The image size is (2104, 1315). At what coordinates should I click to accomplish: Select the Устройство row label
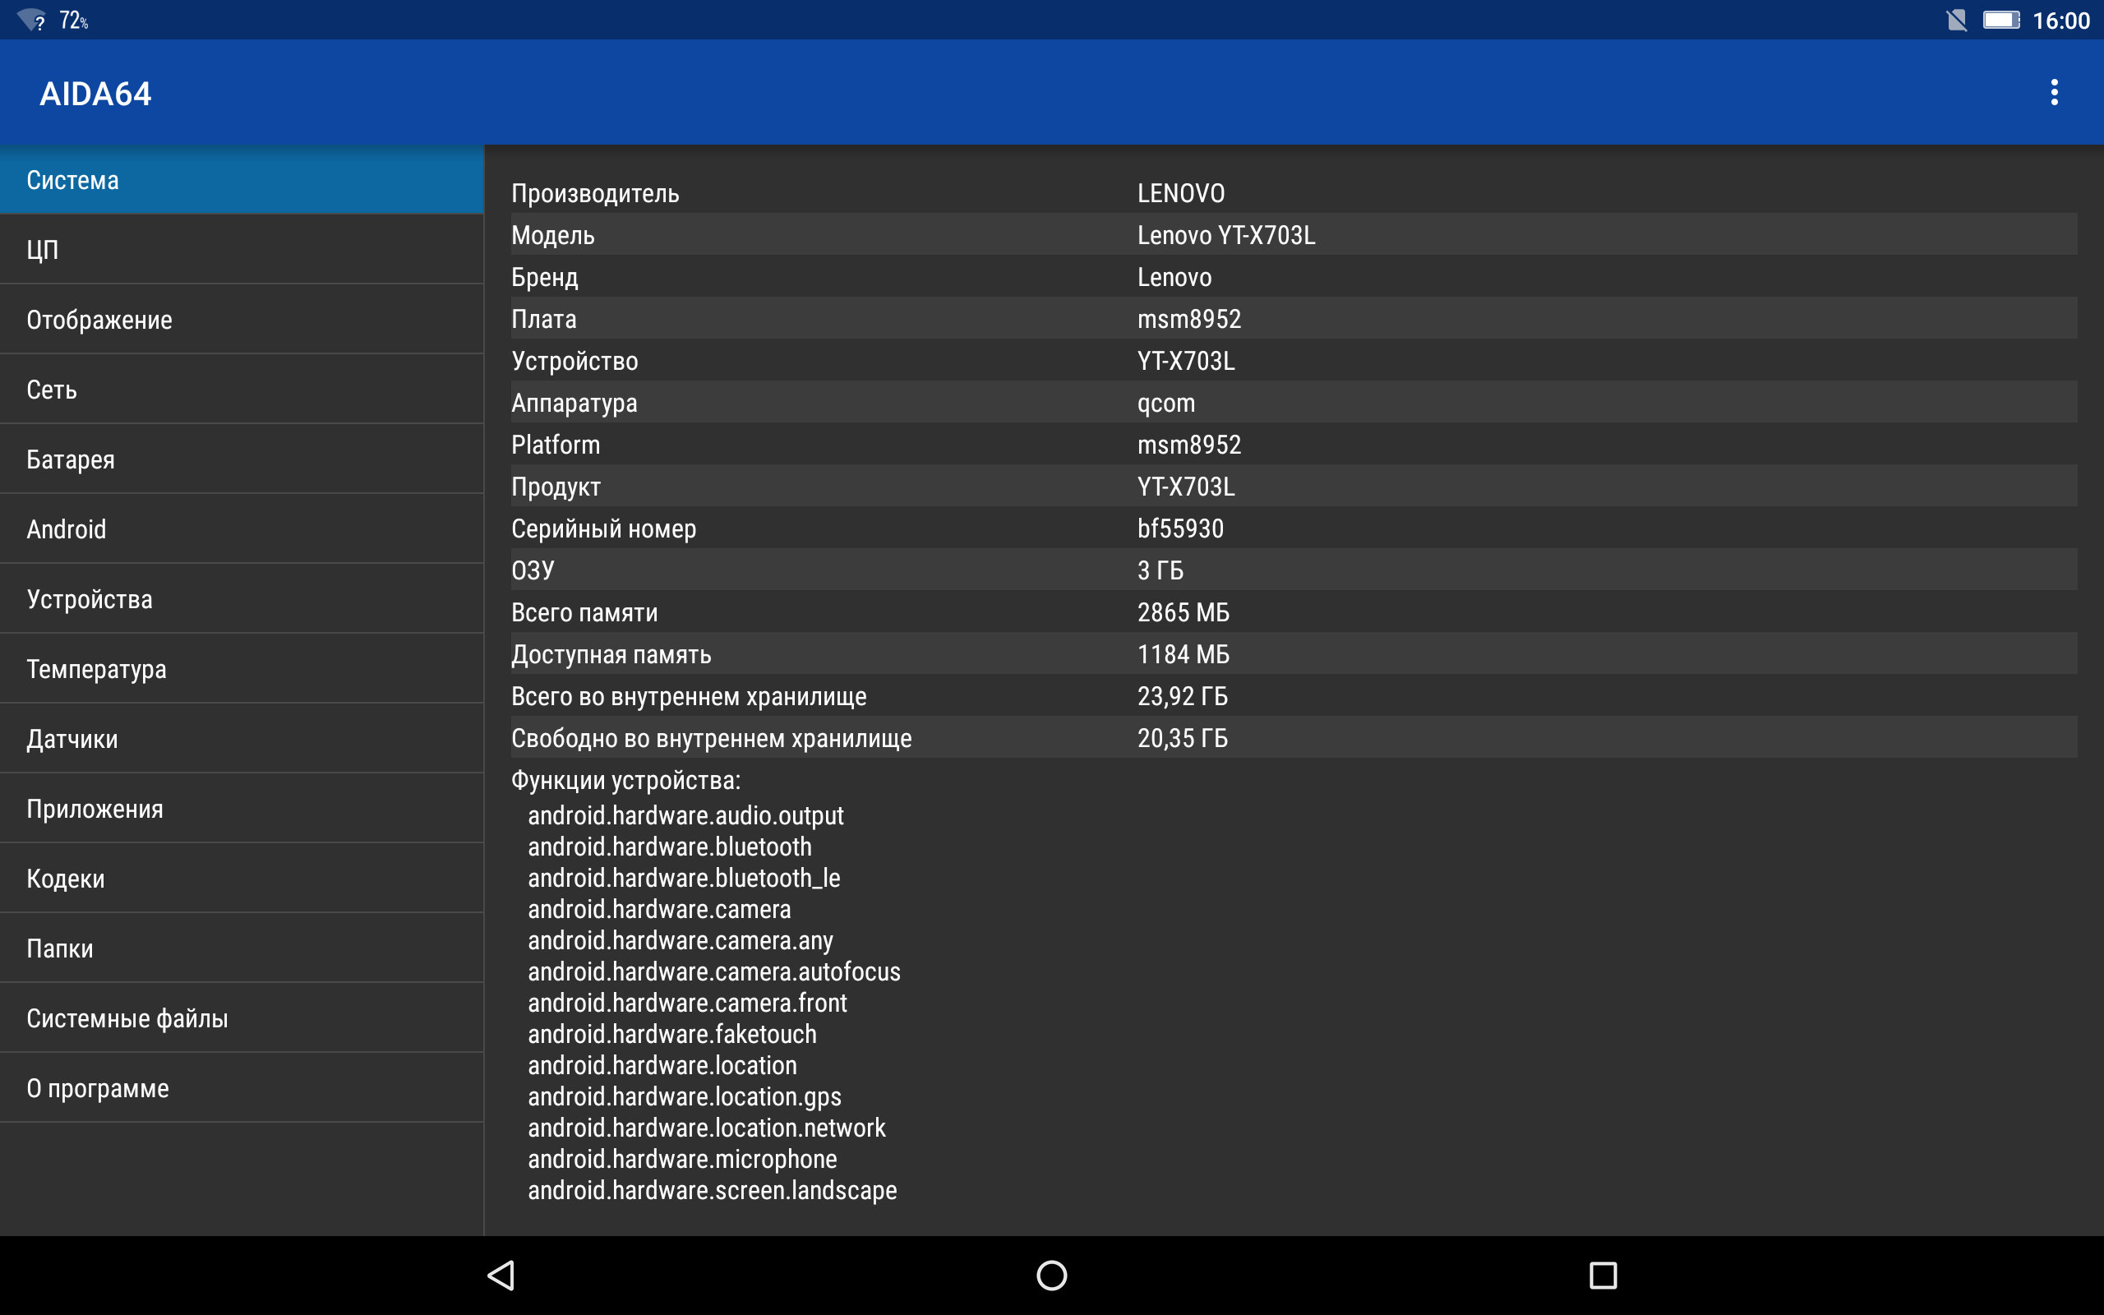tap(574, 361)
